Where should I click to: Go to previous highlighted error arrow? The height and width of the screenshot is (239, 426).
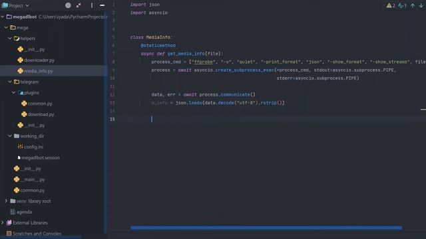[413, 5]
